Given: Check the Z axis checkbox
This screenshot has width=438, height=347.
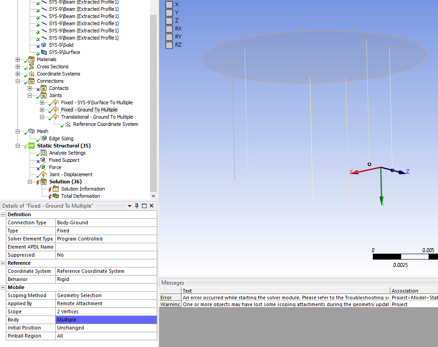Looking at the screenshot, I should click(169, 21).
